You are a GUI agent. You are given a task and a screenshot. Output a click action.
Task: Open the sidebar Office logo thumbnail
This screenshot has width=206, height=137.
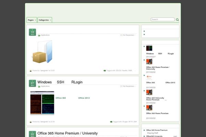point(149,77)
